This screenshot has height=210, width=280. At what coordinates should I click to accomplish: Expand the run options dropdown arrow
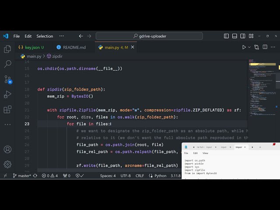tap(250, 47)
